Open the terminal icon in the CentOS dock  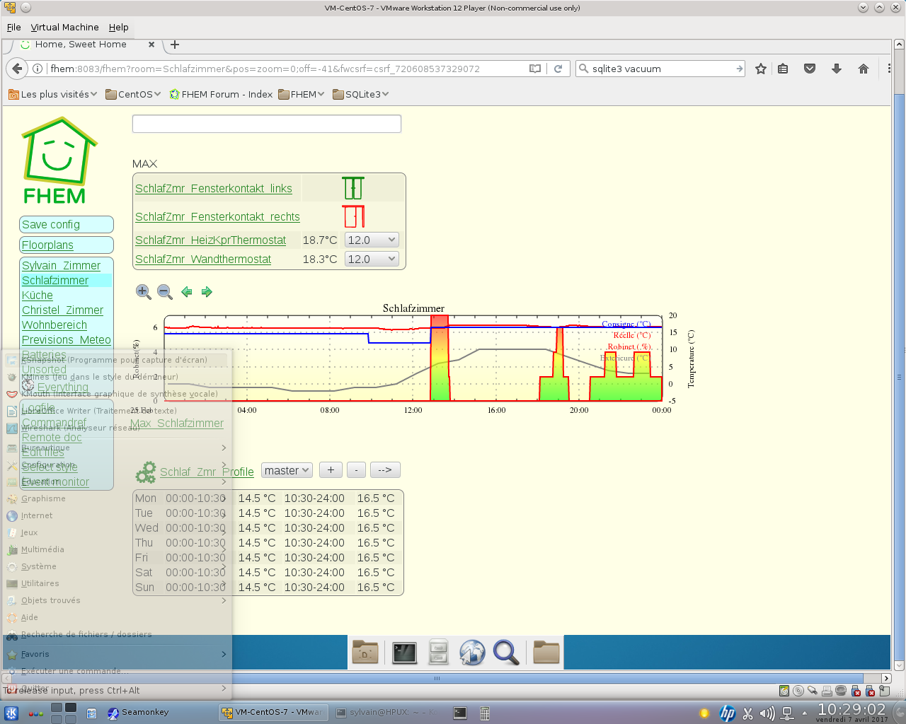click(404, 652)
